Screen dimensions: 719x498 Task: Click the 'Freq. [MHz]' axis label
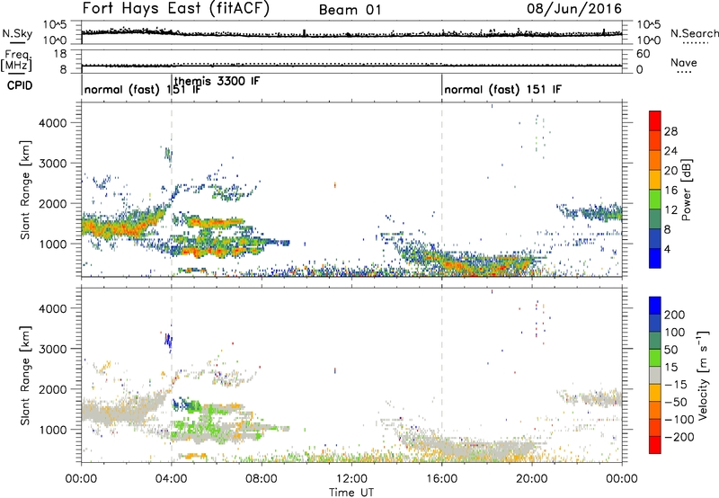point(17,60)
